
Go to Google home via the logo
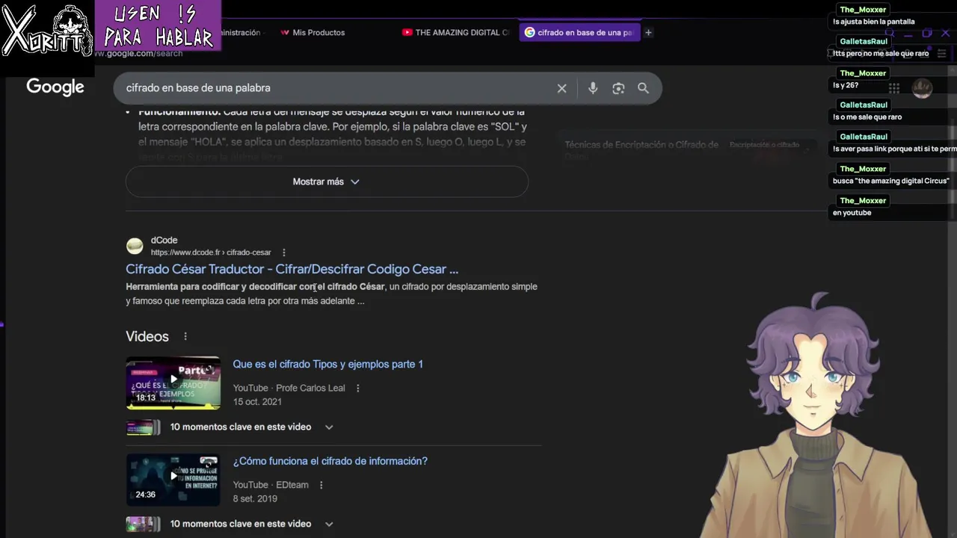tap(55, 87)
